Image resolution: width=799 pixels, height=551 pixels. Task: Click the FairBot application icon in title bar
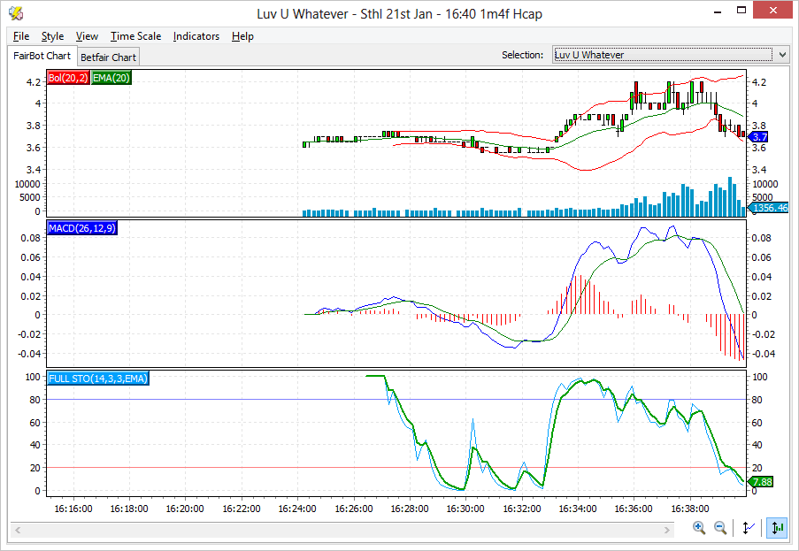point(16,12)
